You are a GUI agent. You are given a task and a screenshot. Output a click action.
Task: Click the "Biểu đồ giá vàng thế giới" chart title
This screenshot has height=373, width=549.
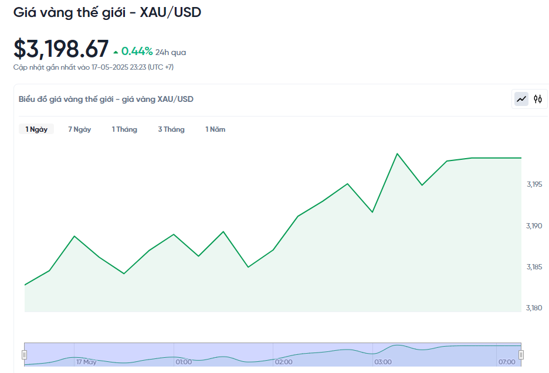pos(106,99)
